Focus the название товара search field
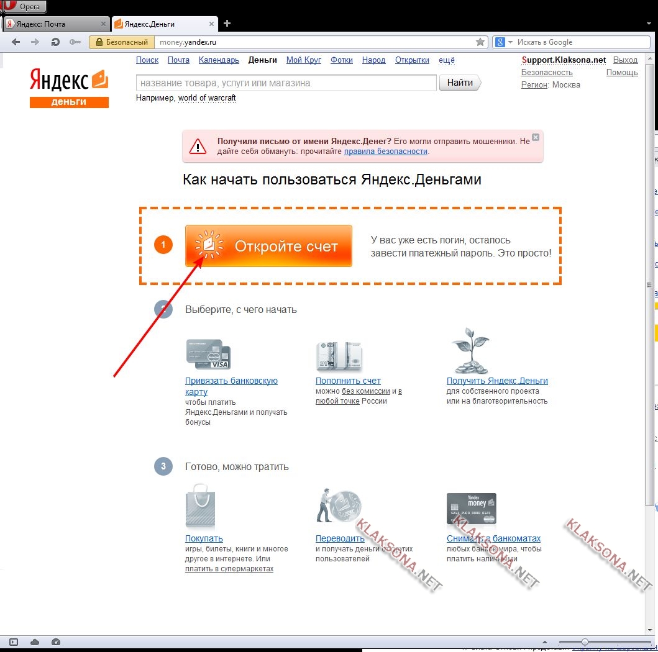Image resolution: width=658 pixels, height=652 pixels. (x=286, y=83)
